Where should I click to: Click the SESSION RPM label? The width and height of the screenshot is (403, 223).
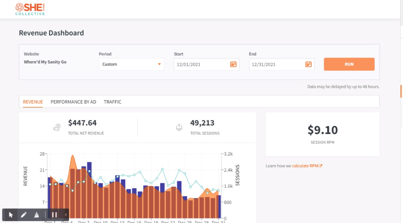pyautogui.click(x=322, y=142)
